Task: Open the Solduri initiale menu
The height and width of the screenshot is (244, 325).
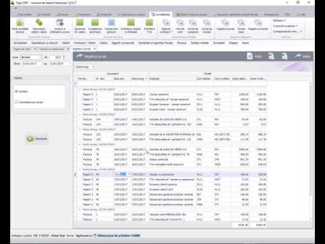Action: coord(200,43)
